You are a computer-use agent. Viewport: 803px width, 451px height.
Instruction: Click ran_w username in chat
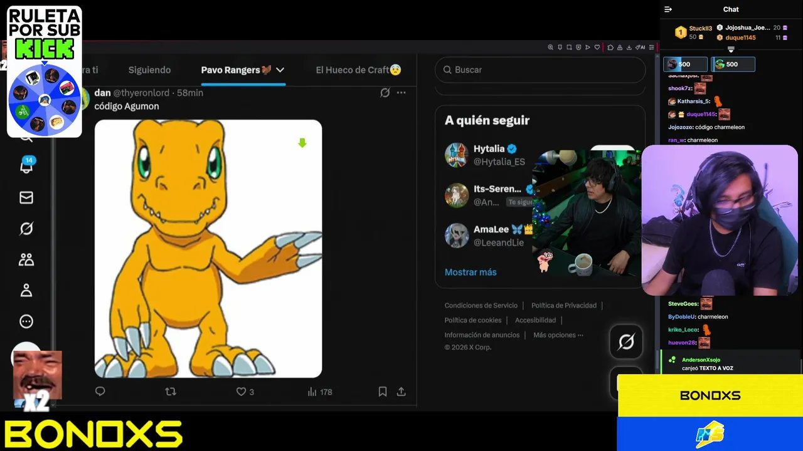point(676,140)
